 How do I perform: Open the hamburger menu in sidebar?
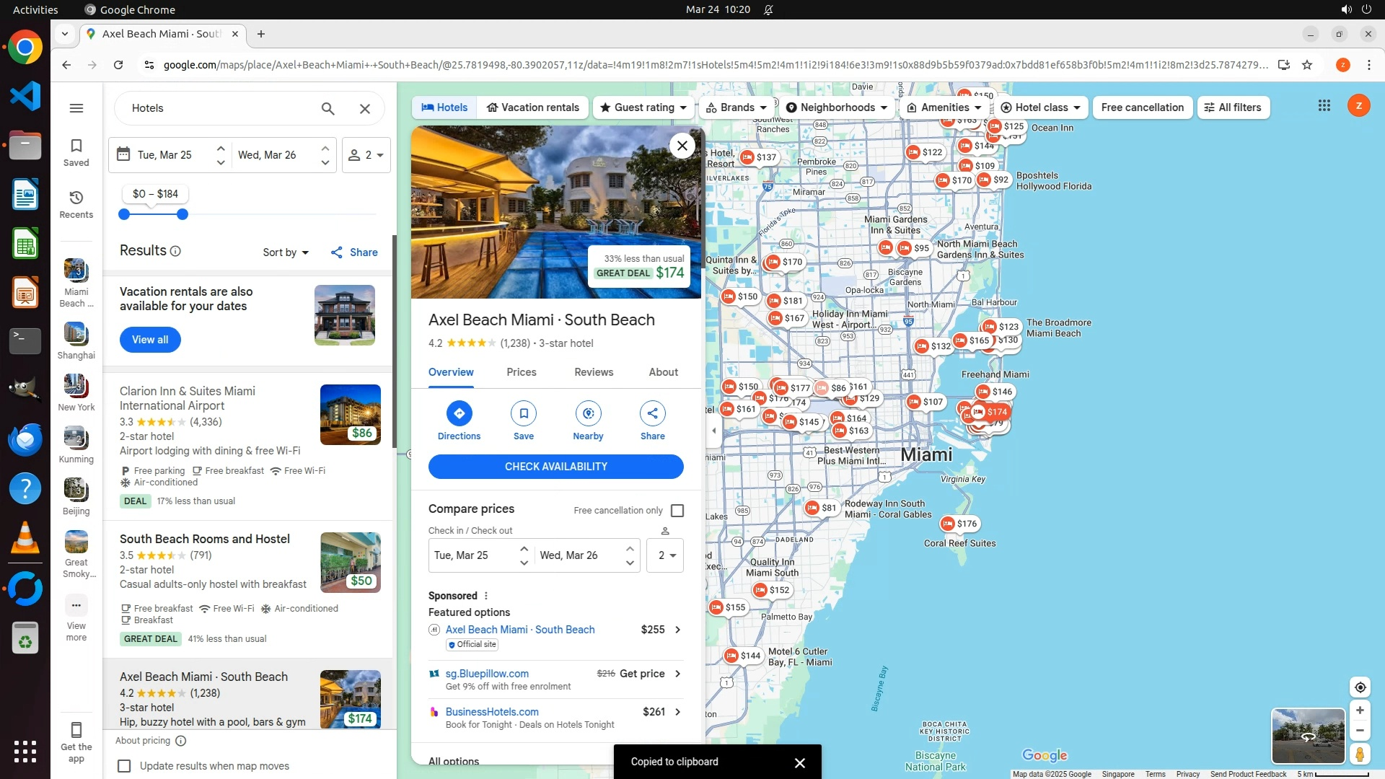[x=76, y=108]
